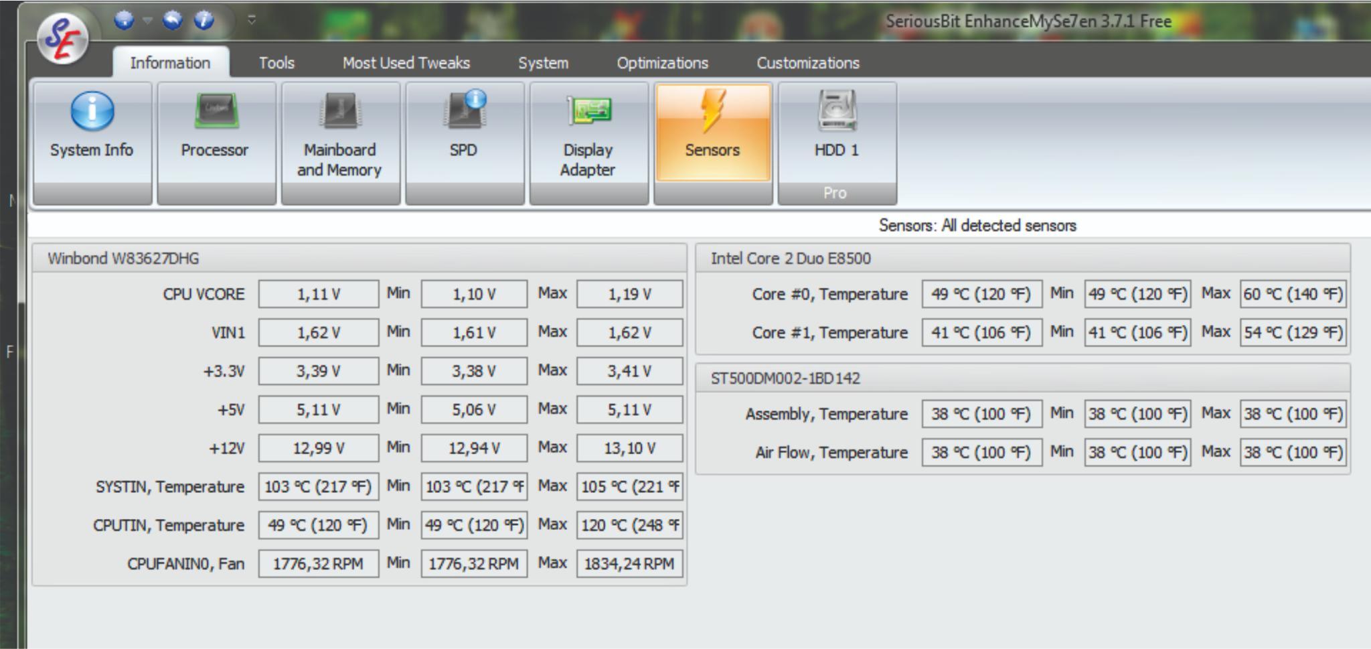Click the SYSTIN, Temperature label
The height and width of the screenshot is (649, 1371).
pos(170,487)
